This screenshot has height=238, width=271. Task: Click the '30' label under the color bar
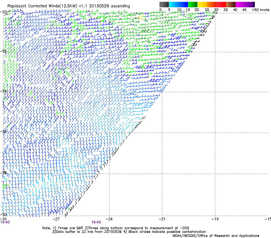click(216, 10)
